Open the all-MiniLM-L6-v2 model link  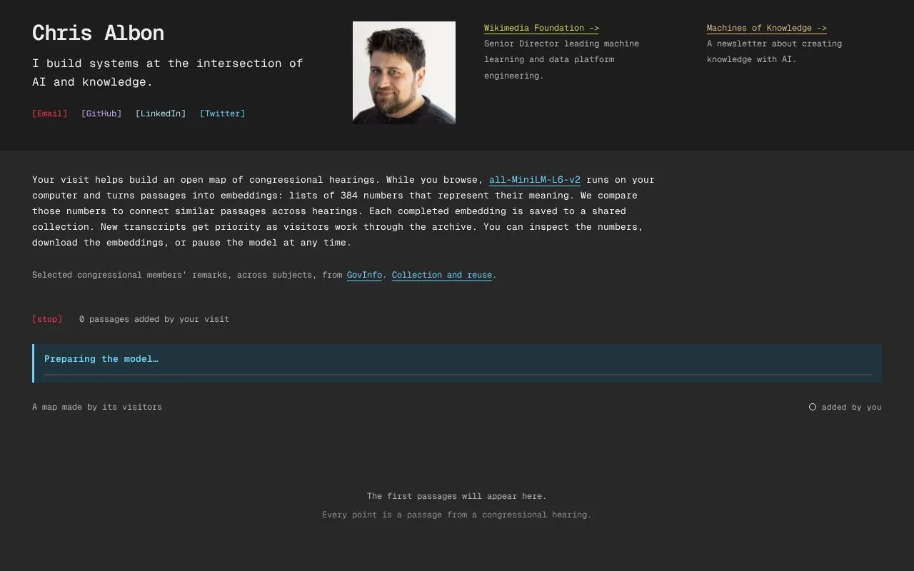click(535, 180)
